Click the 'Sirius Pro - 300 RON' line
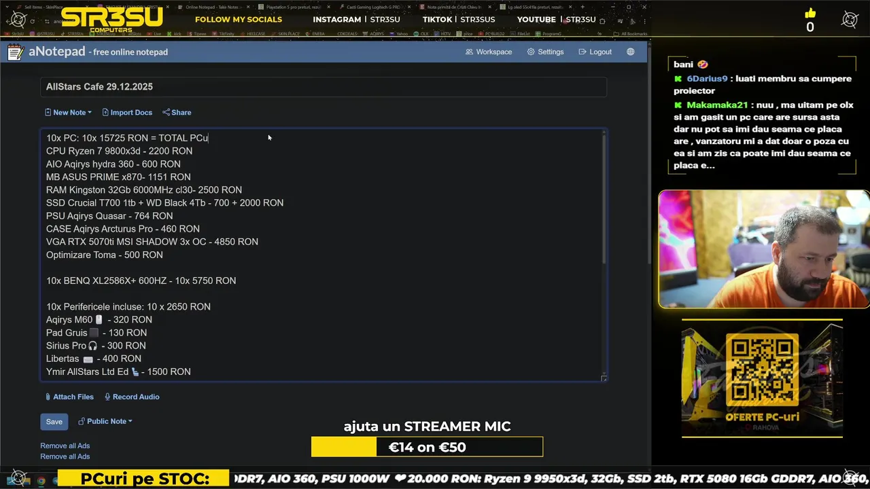This screenshot has height=489, width=870. click(x=96, y=346)
